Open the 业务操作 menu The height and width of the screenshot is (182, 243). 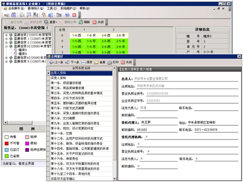(15, 8)
